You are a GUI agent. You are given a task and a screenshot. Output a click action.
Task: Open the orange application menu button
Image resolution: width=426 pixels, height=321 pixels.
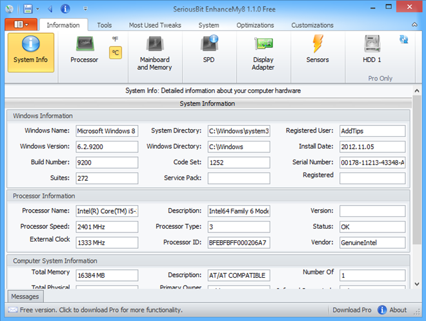click(21, 25)
